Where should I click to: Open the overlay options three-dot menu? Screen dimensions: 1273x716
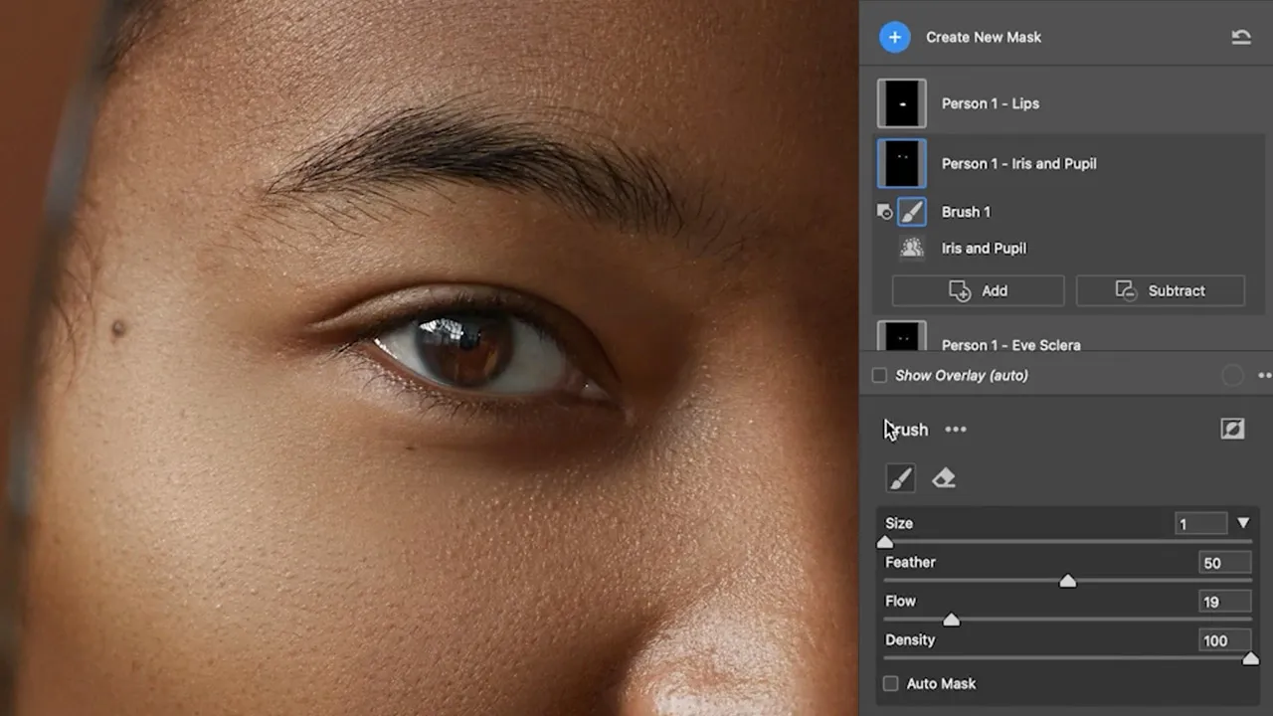point(1264,376)
